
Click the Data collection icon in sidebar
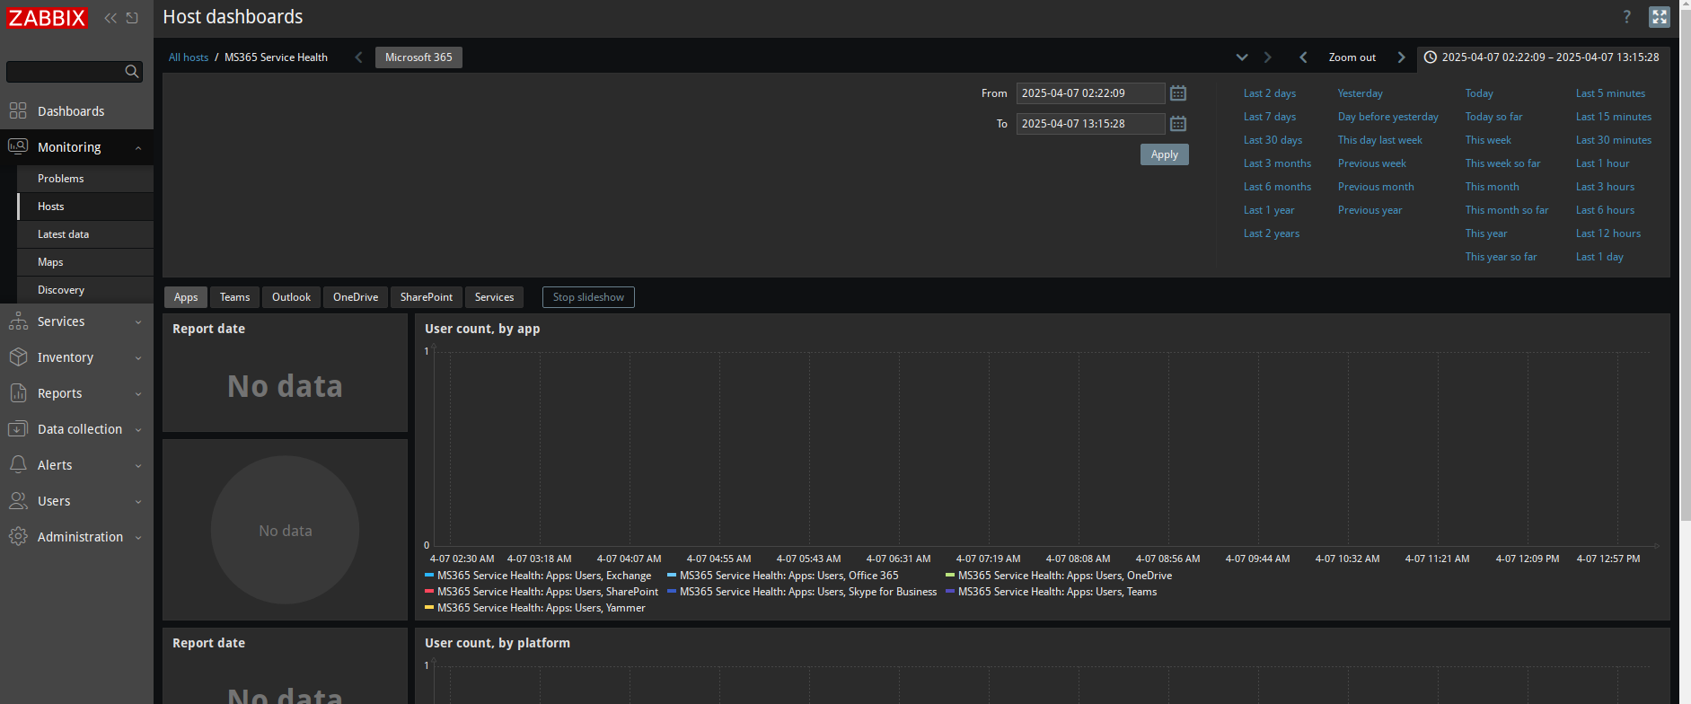[x=18, y=429]
